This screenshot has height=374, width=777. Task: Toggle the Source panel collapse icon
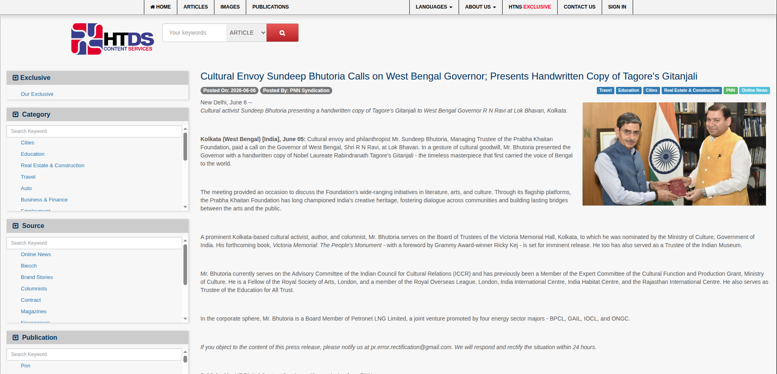[15, 226]
